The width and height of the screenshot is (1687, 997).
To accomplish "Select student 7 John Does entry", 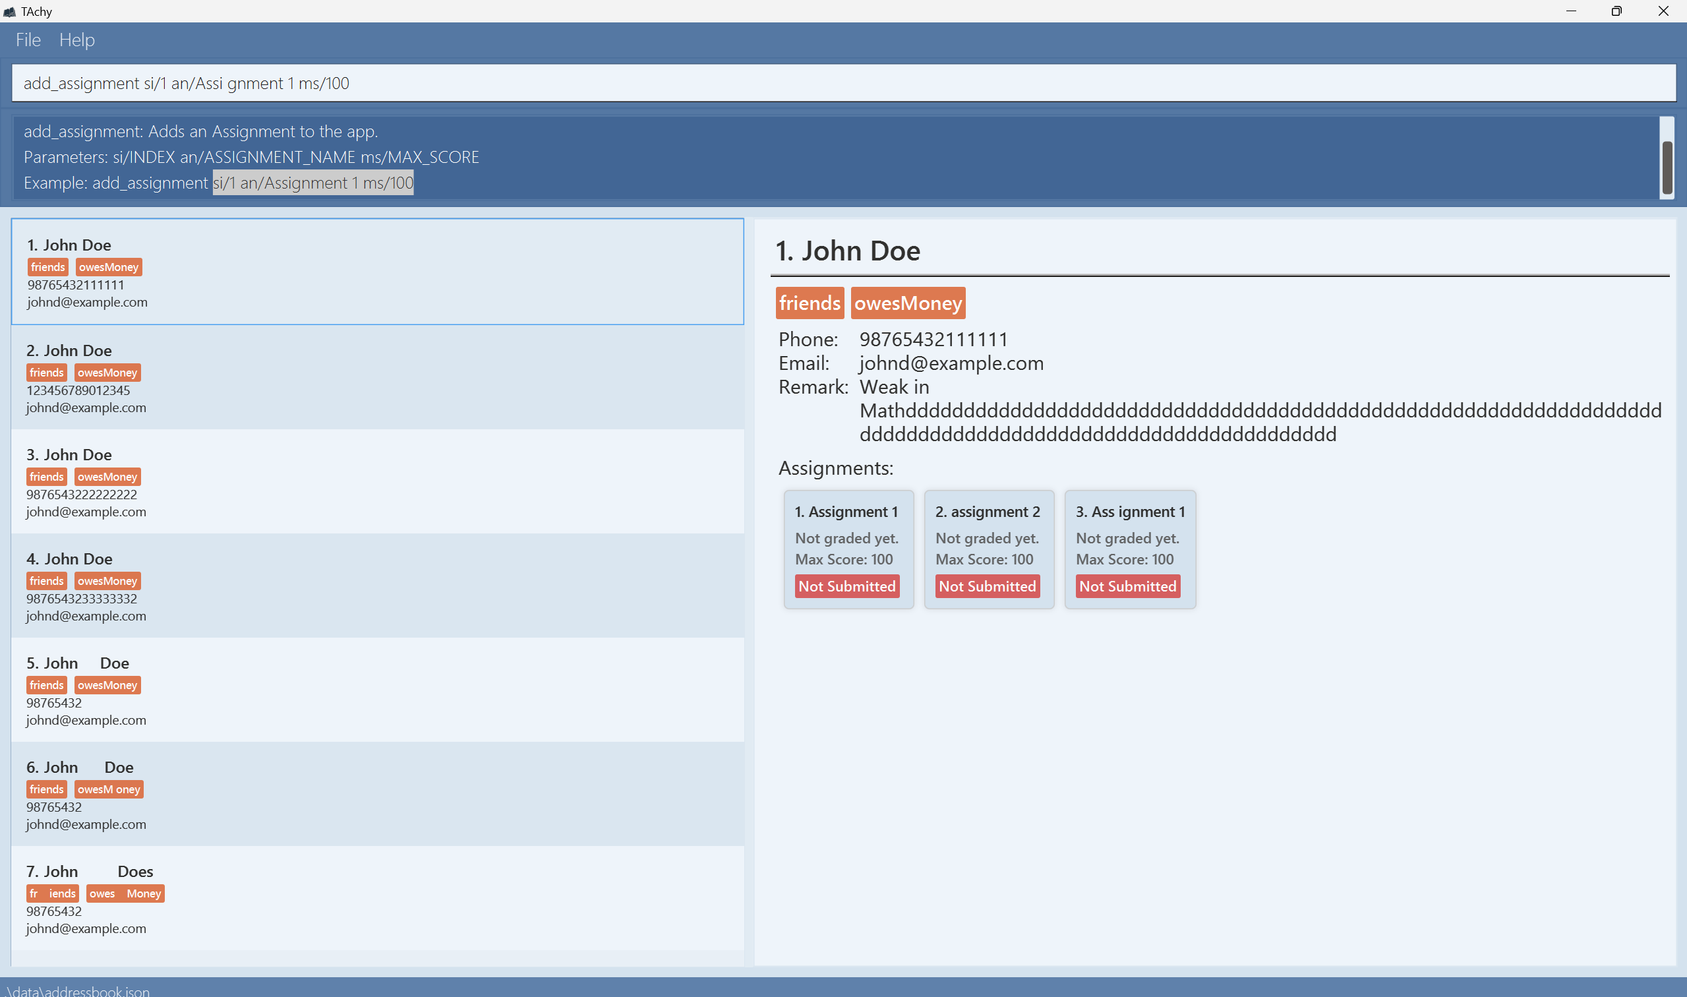I will click(376, 898).
